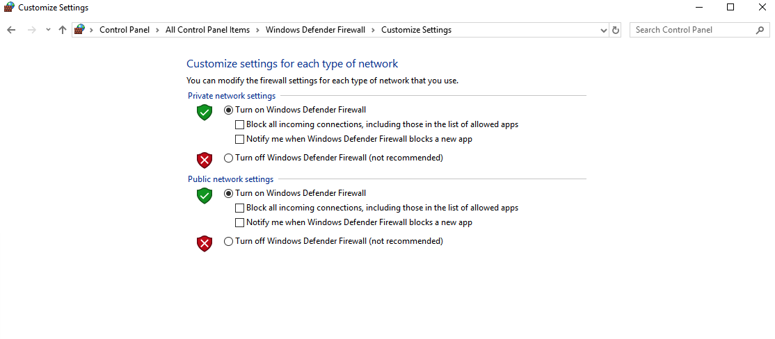The width and height of the screenshot is (775, 339).
Task: Expand the address bar history dropdown
Action: [603, 30]
